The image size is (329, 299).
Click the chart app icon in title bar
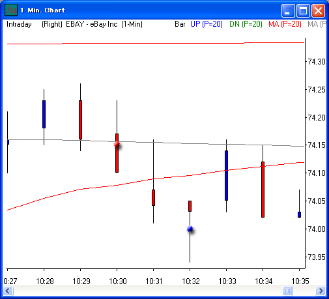click(11, 10)
